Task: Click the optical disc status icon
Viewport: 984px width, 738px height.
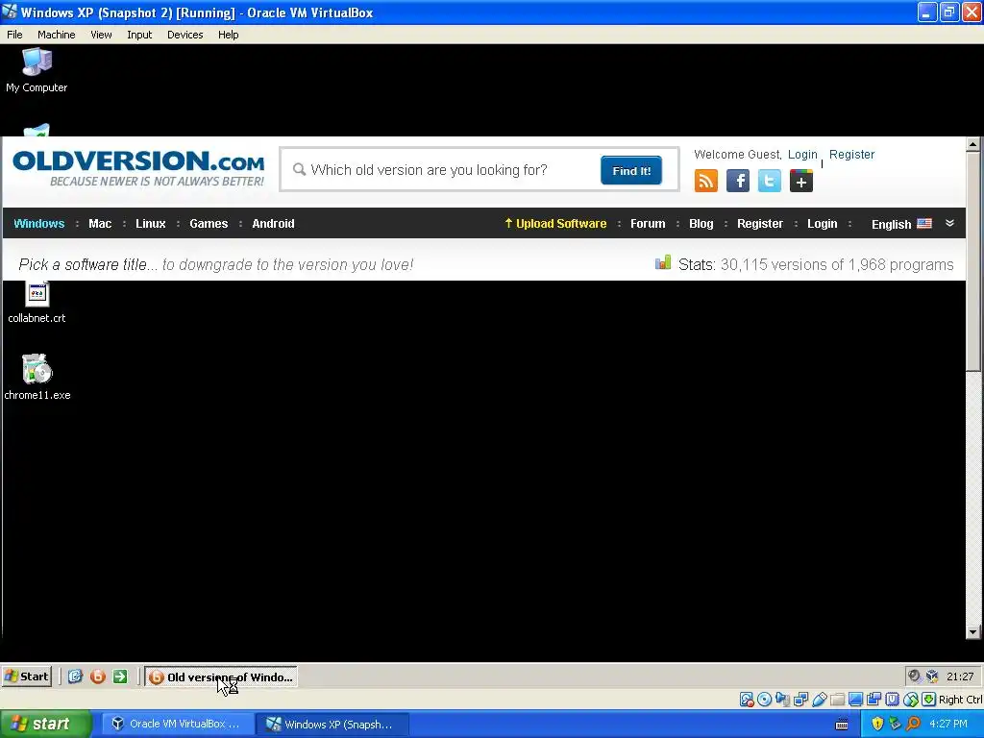Action: point(764,700)
